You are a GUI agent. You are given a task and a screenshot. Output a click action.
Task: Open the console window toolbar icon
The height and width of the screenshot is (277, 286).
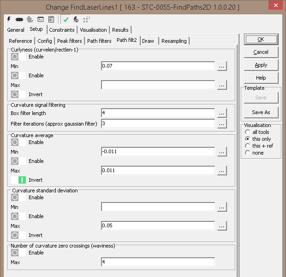41,19
